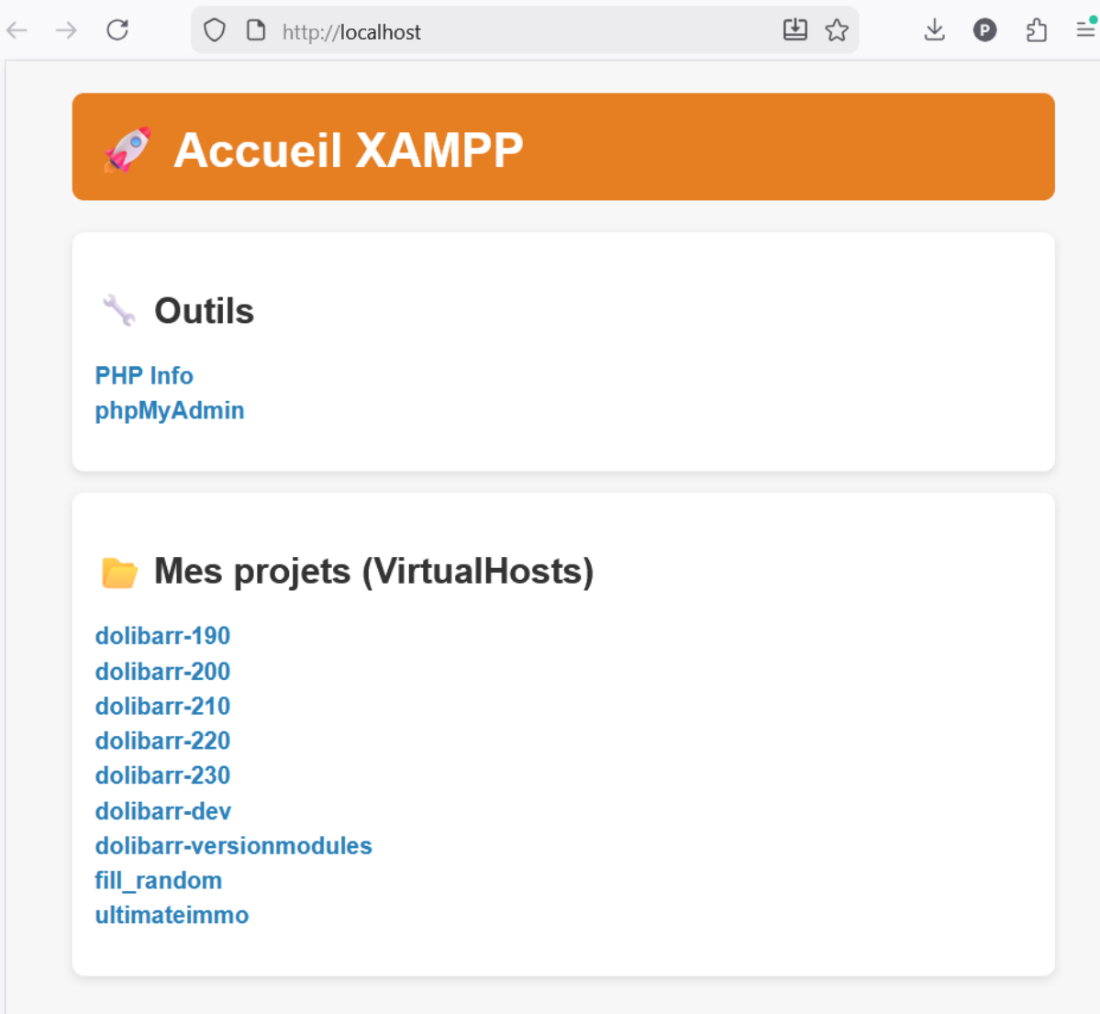
Task: Open the PHP Info link
Action: [144, 375]
